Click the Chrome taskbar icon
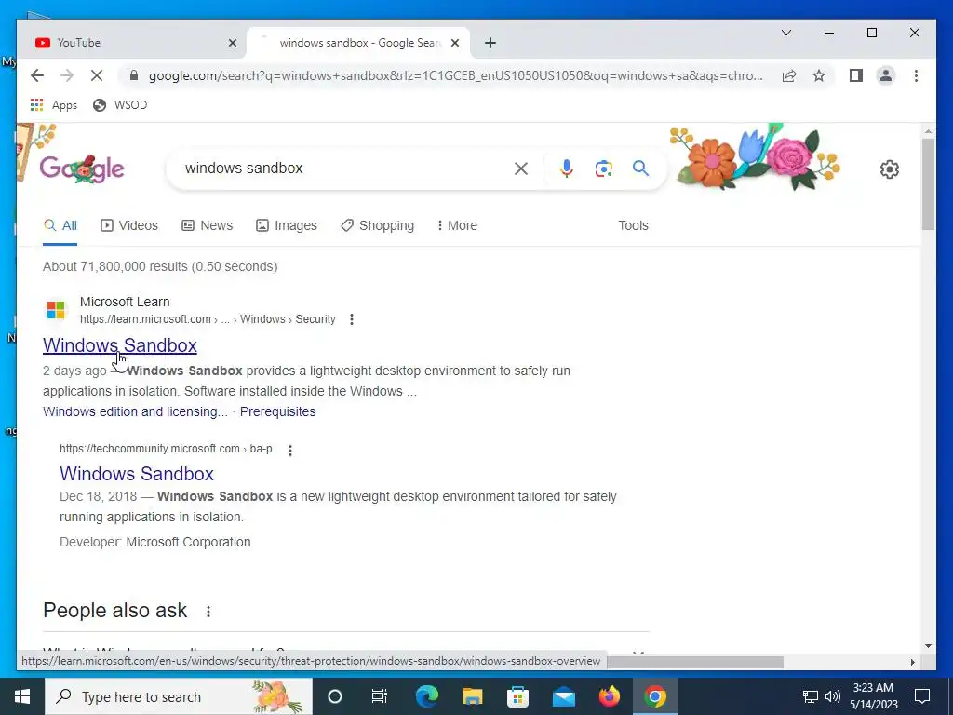 [x=655, y=696]
